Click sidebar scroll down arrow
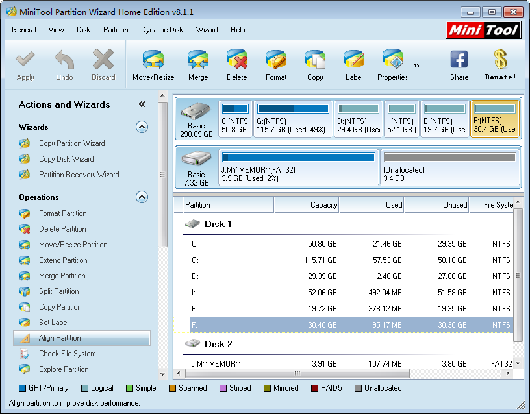 pyautogui.click(x=162, y=374)
